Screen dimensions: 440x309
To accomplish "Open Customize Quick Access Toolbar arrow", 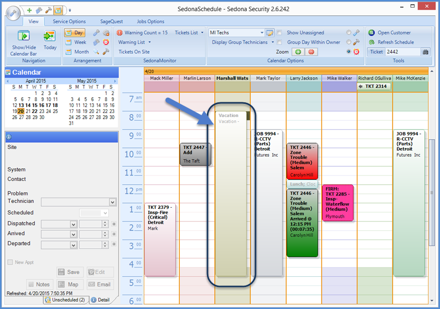I will coord(70,11).
